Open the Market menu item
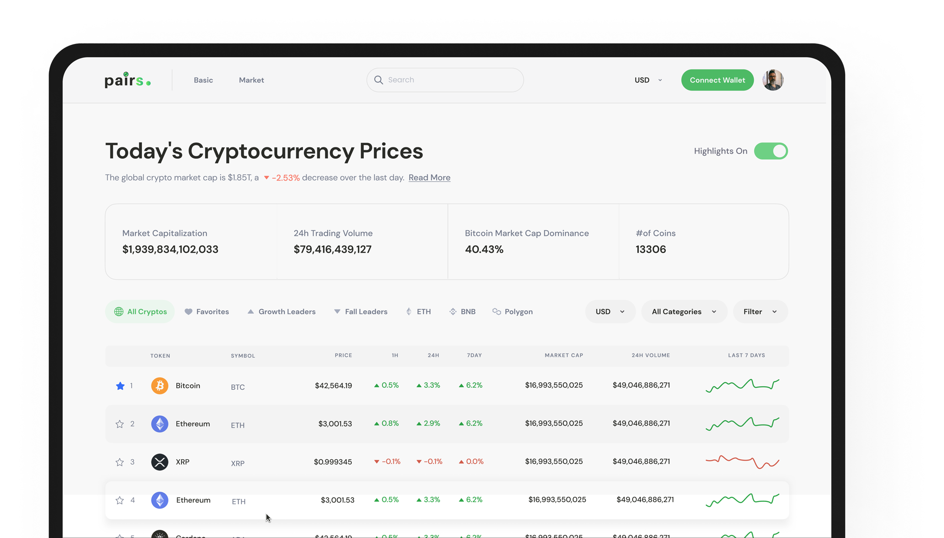Image resolution: width=944 pixels, height=538 pixels. pos(251,80)
